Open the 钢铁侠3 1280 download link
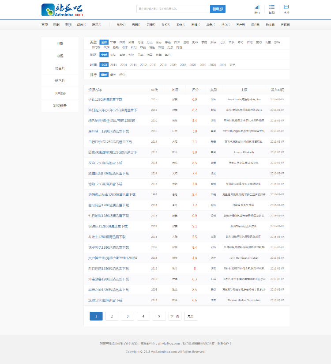Image resolution: width=331 pixels, height=364 pixels. (108, 226)
